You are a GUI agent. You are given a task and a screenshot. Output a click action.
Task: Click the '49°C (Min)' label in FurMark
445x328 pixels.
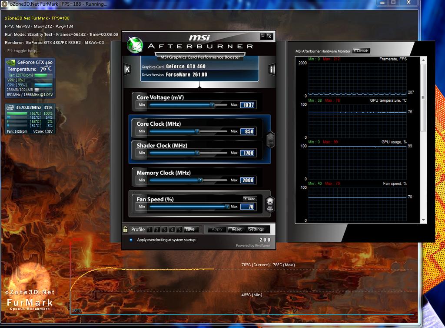click(252, 295)
